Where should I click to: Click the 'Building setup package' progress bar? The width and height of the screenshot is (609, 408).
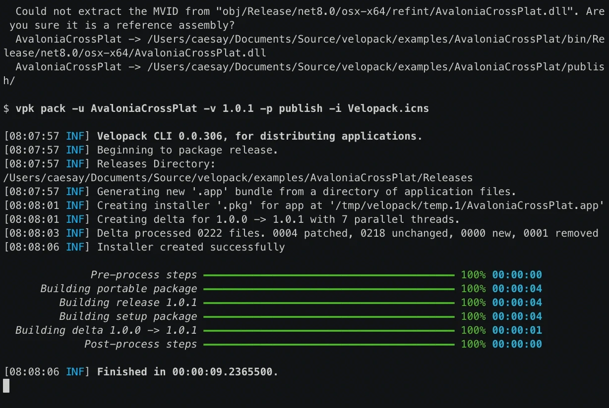[329, 316]
